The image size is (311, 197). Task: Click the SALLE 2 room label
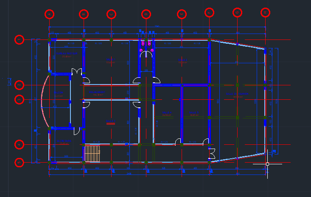[182, 59]
